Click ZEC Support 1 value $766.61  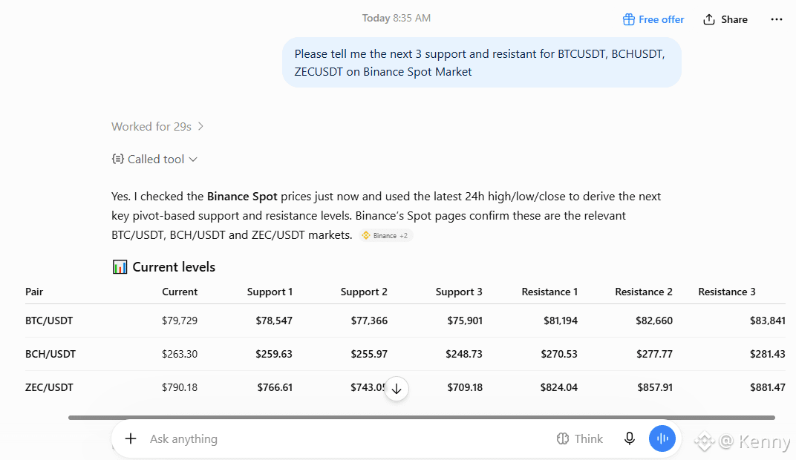click(275, 387)
